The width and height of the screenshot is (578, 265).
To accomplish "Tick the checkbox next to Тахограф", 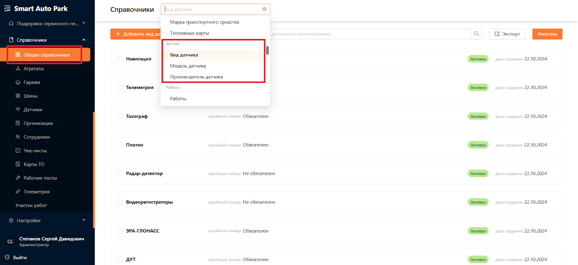I will tap(120, 116).
